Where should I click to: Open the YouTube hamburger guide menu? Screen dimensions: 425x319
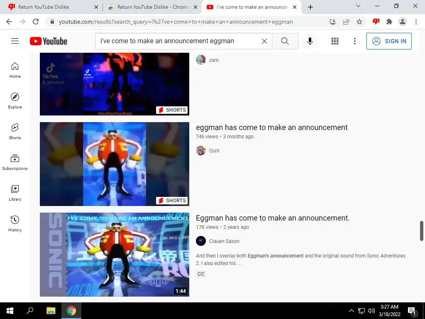tap(15, 41)
